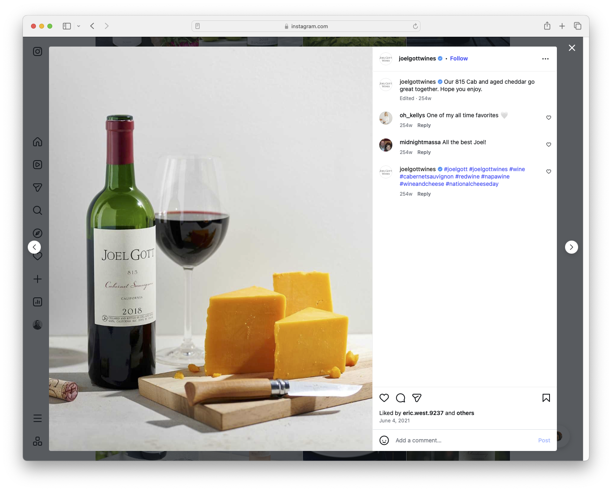Click the Edited · 254w caption timestamp

(416, 98)
